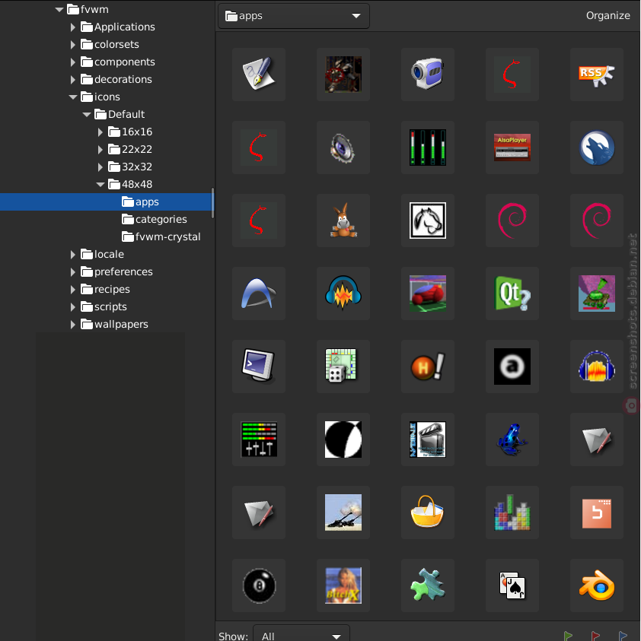Screen dimensions: 641x641
Task: Collapse the fvwm root folder
Action: coord(59,9)
